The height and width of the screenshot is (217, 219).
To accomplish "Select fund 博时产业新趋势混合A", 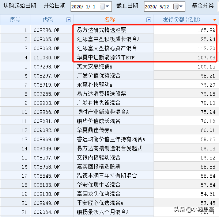I will (103, 112).
